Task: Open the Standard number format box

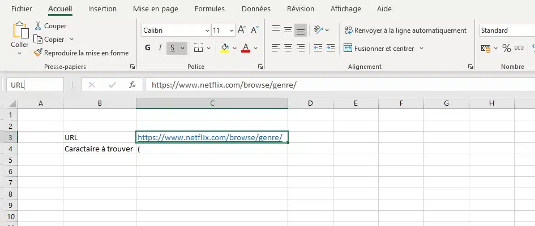Action: [x=506, y=31]
